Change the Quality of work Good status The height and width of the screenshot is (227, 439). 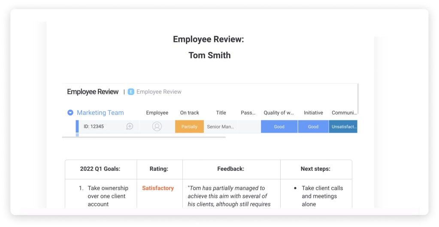click(279, 127)
